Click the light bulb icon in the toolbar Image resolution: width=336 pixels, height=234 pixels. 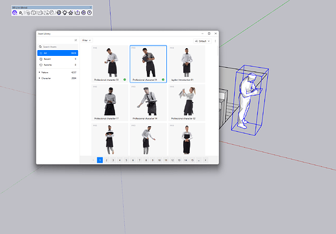point(65,13)
